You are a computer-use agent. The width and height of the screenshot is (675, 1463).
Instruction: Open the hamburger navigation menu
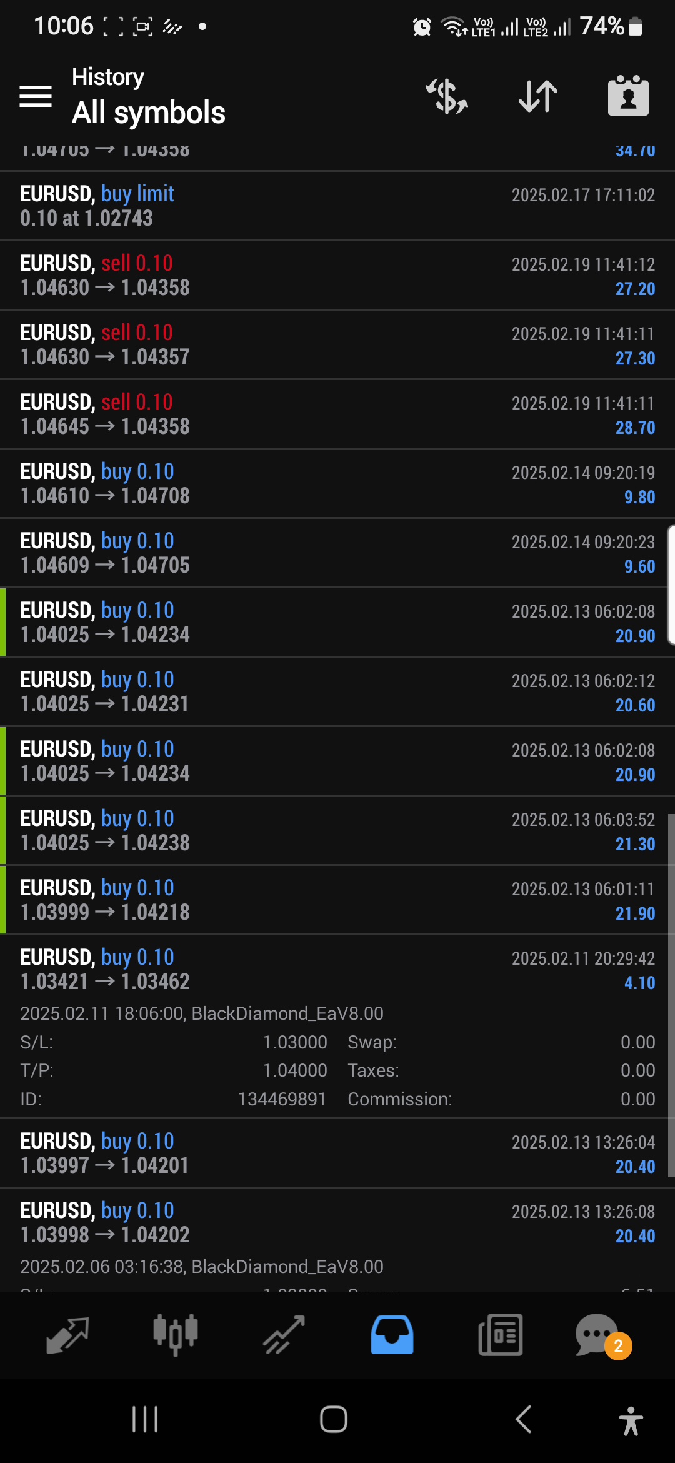(36, 96)
